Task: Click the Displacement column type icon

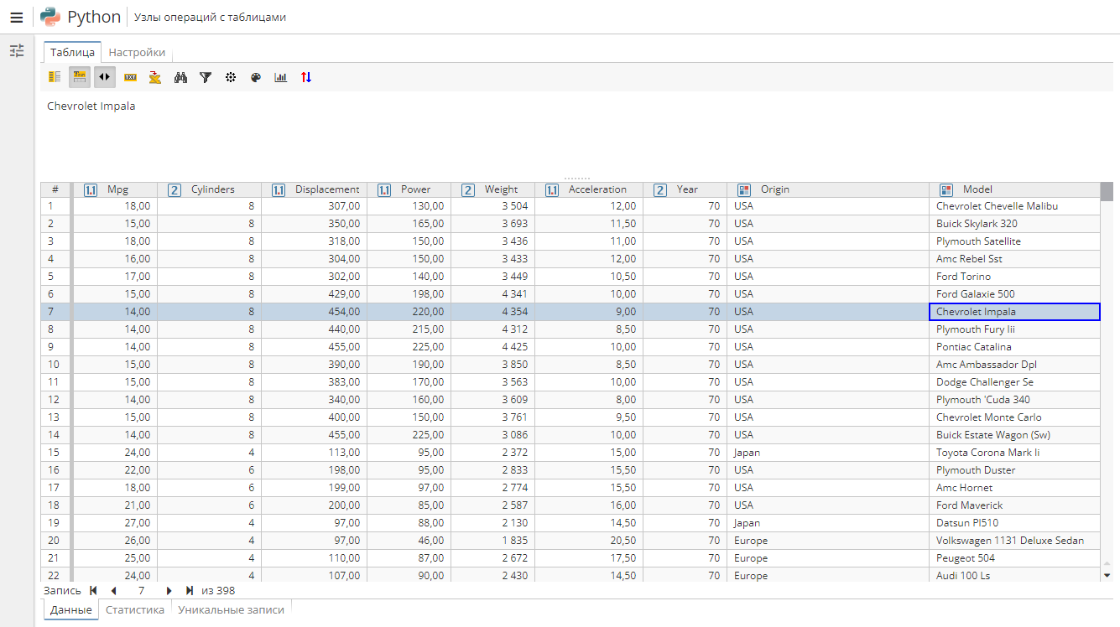Action: coord(279,190)
